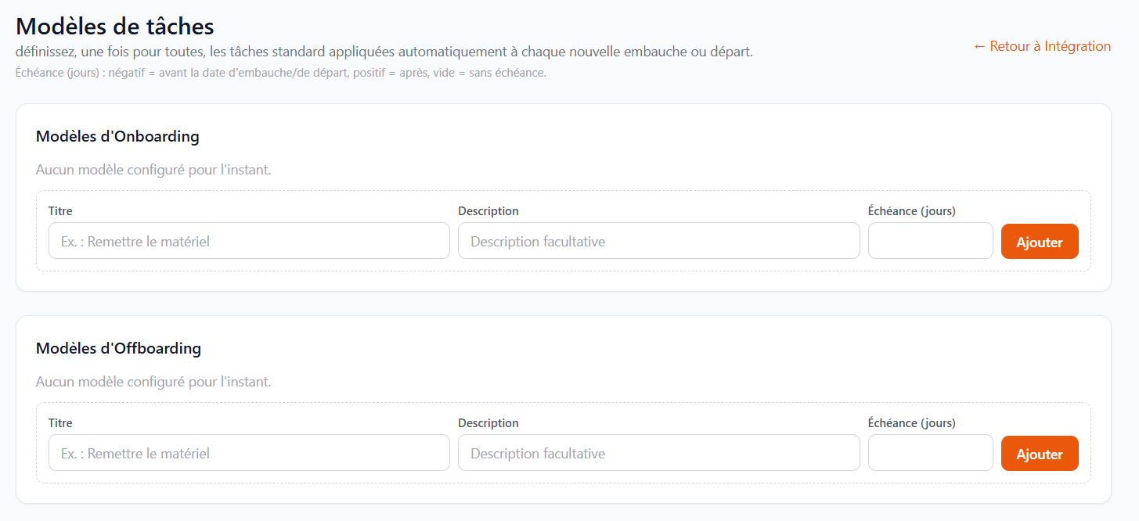This screenshot has height=521, width=1139.
Task: Click the Titre label in Offboarding form
Action: tap(60, 423)
